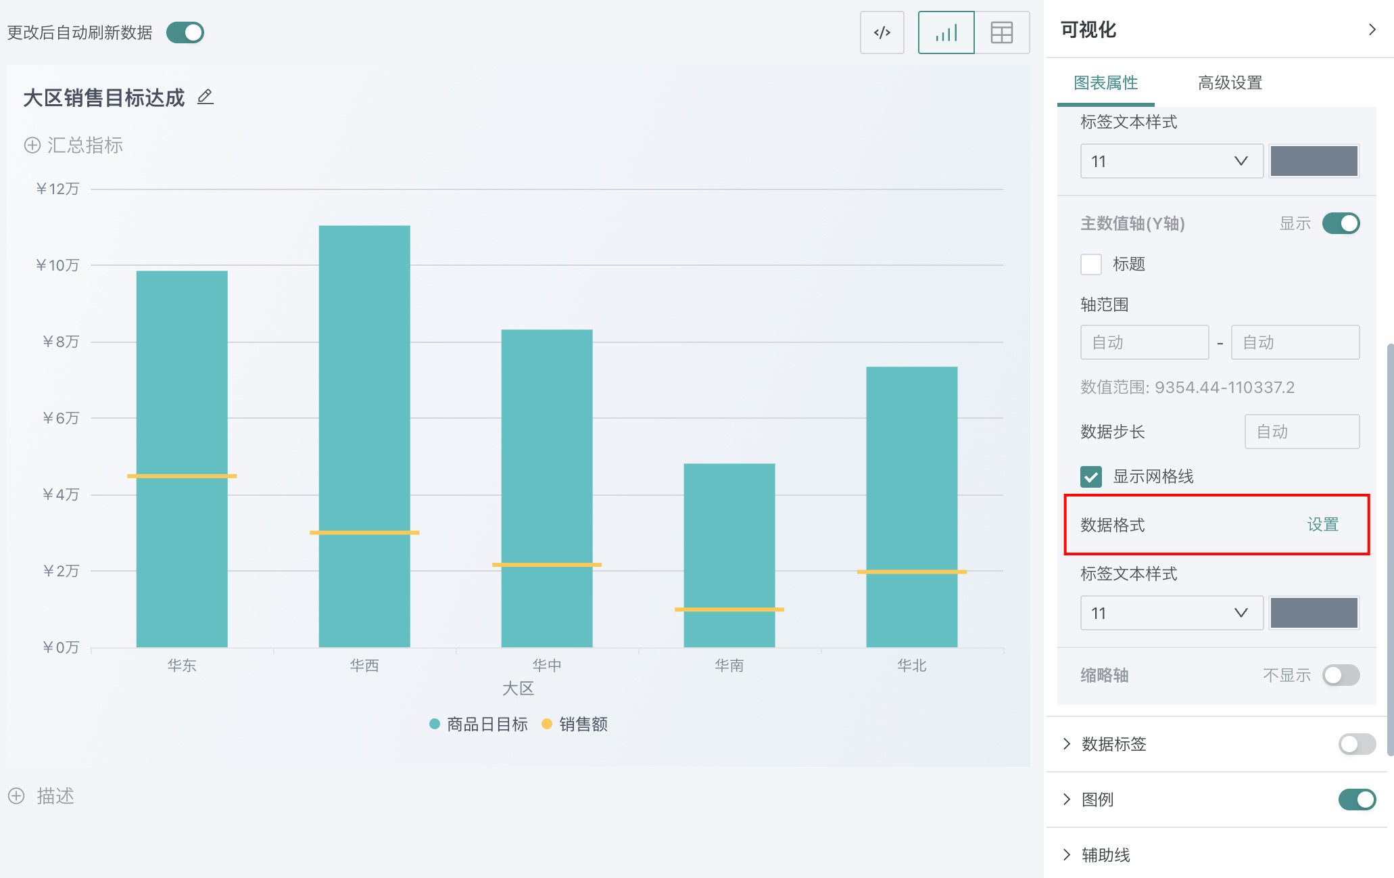The height and width of the screenshot is (878, 1394).
Task: Open the top label text color swatch
Action: [1314, 161]
